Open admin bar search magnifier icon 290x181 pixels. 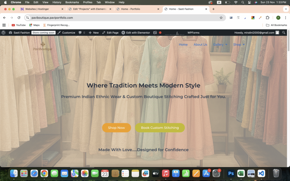pos(284,33)
